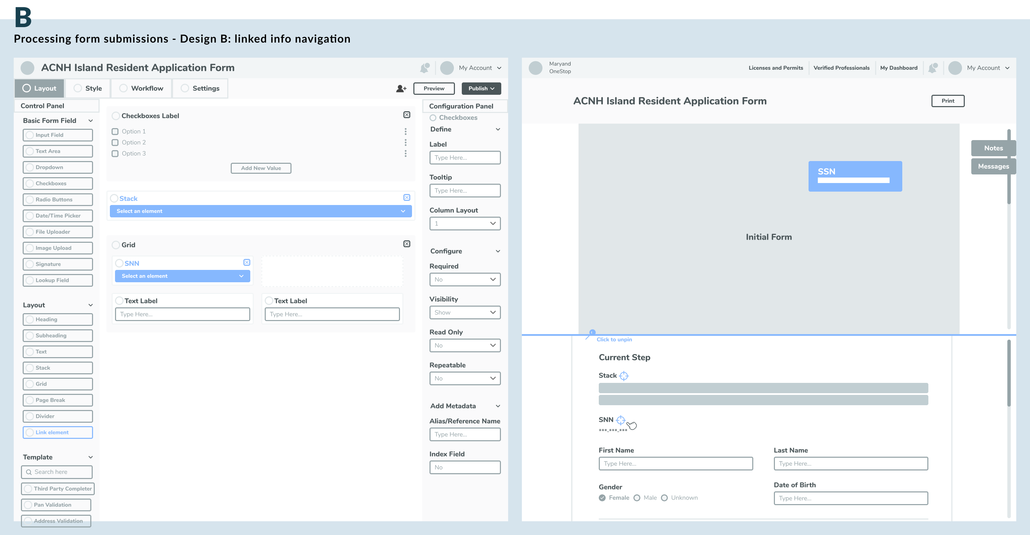Image resolution: width=1030 pixels, height=535 pixels.
Task: Collapse the Add Metadata section
Action: [498, 406]
